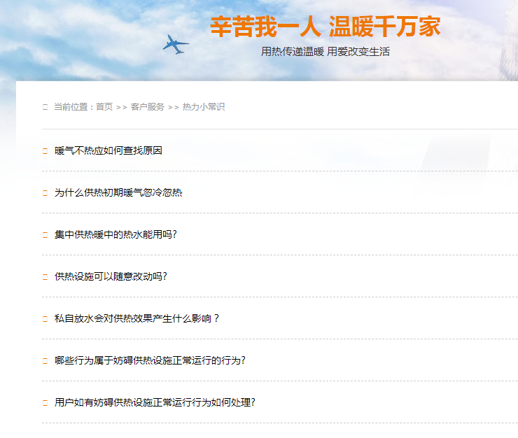
Task: Open article 私自放水会对供热效果产生什么影响？
Action: click(x=136, y=318)
